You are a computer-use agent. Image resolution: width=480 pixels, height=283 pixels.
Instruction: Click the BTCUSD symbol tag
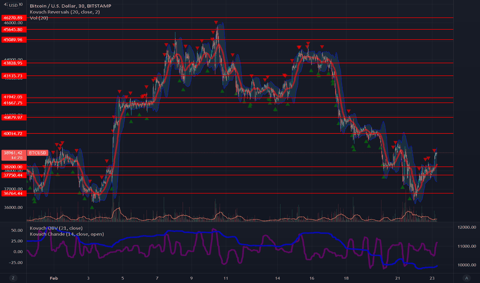pyautogui.click(x=38, y=153)
